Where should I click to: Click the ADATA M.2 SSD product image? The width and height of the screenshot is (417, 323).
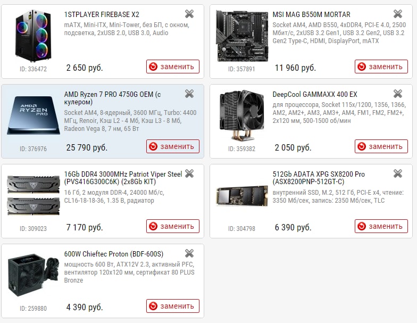pos(241,196)
